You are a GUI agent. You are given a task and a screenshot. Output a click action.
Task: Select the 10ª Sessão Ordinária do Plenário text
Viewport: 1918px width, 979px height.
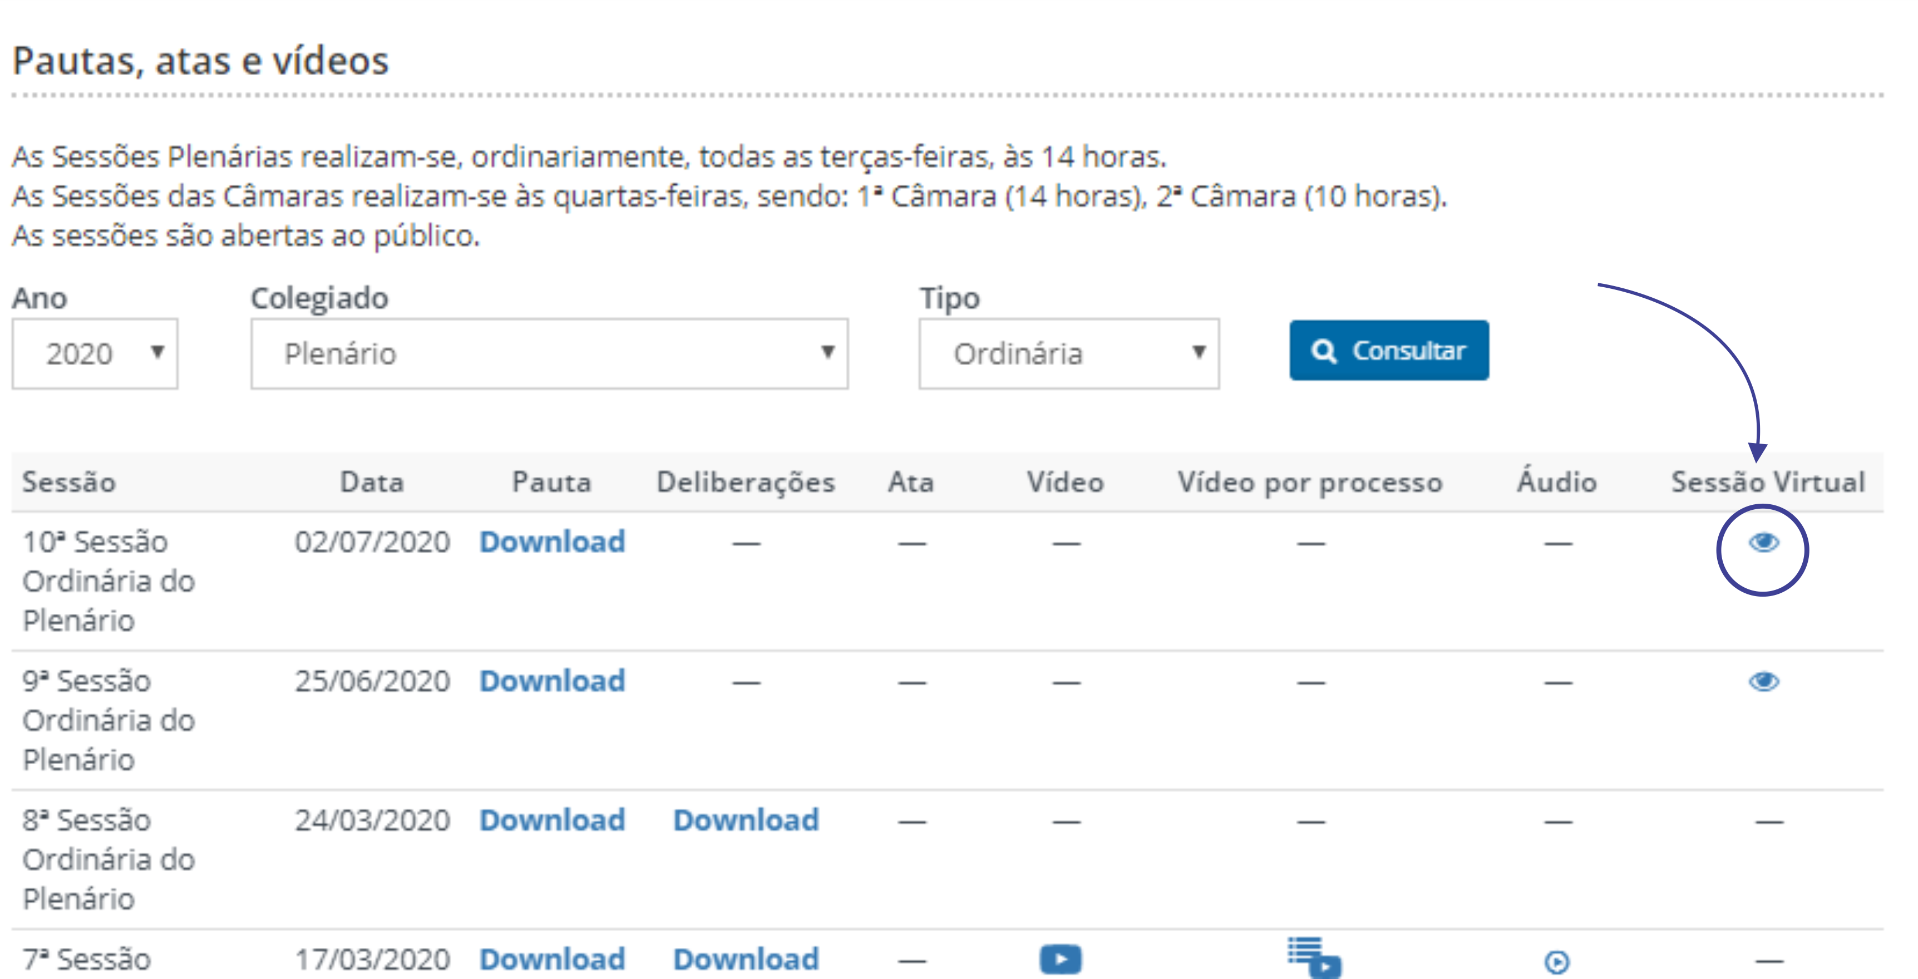pyautogui.click(x=108, y=582)
